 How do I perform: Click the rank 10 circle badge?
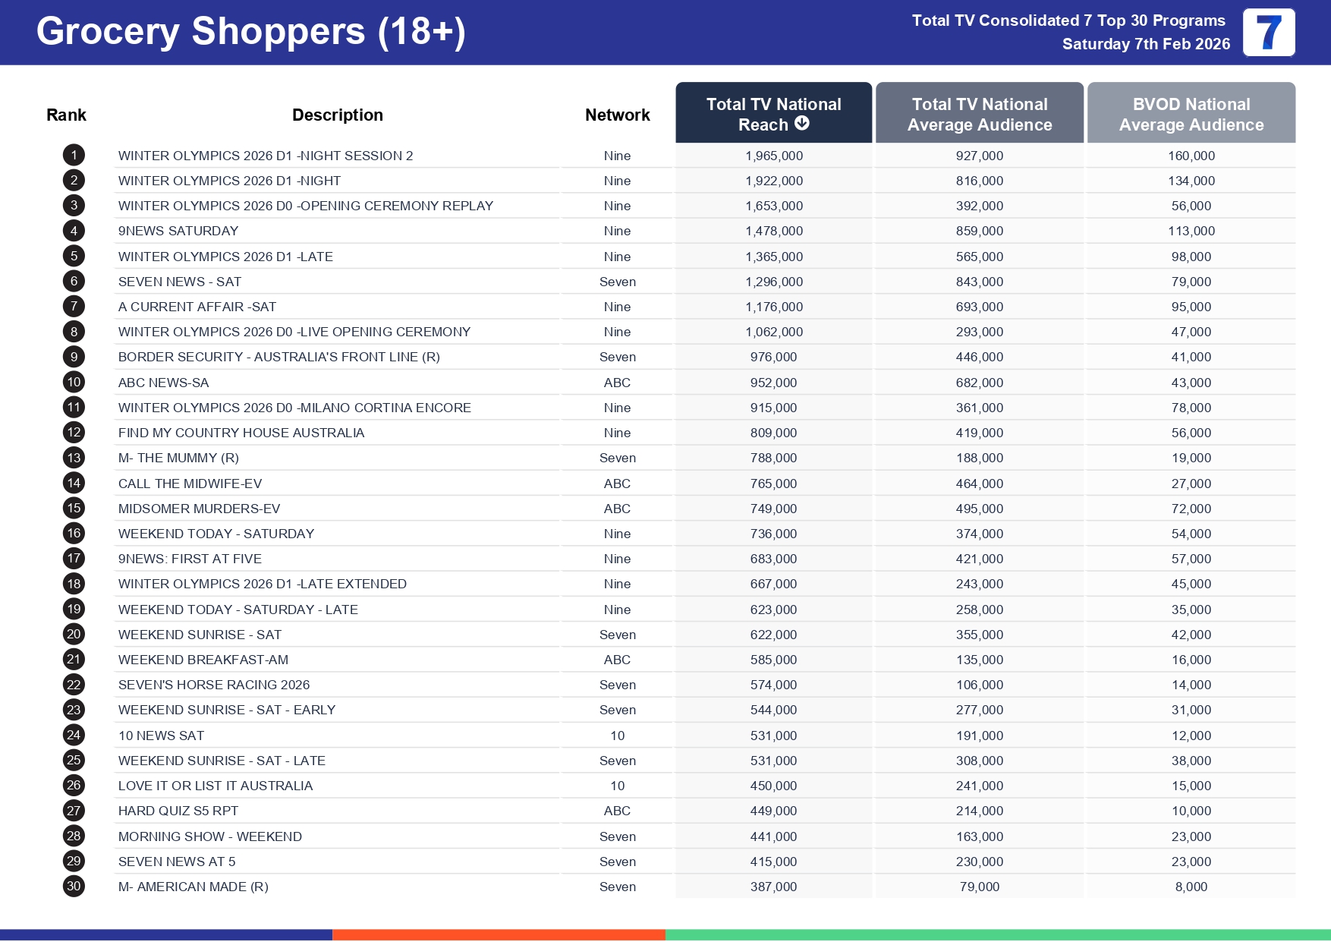(74, 383)
